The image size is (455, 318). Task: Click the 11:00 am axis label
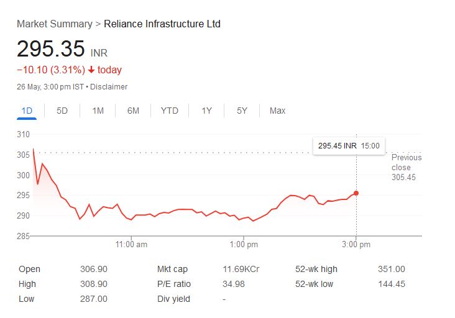(132, 245)
